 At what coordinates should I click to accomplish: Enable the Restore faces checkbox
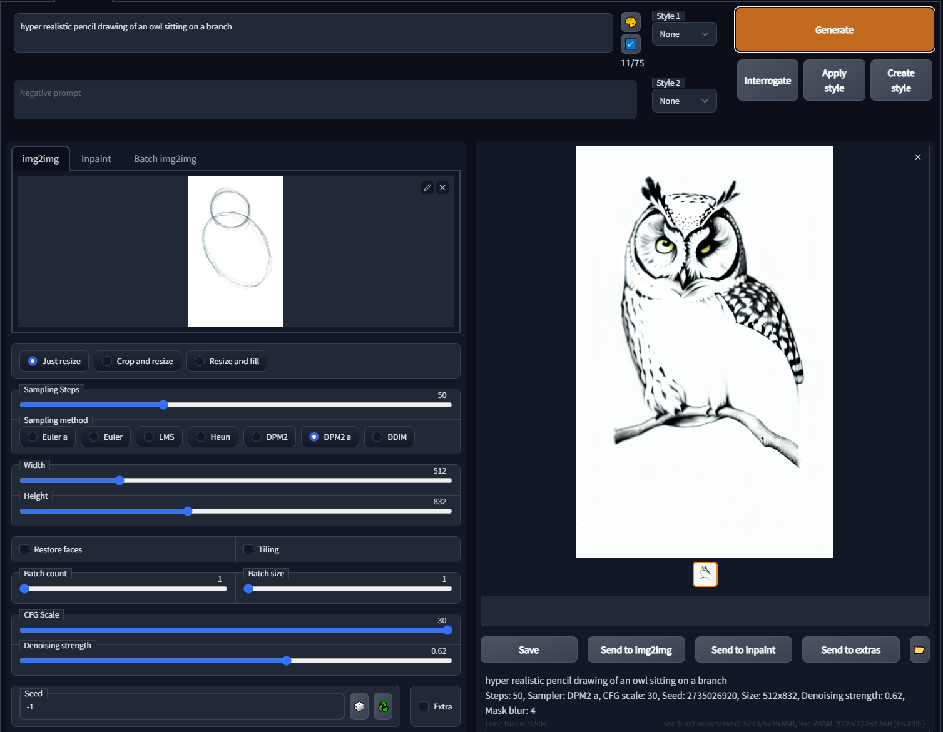point(24,549)
